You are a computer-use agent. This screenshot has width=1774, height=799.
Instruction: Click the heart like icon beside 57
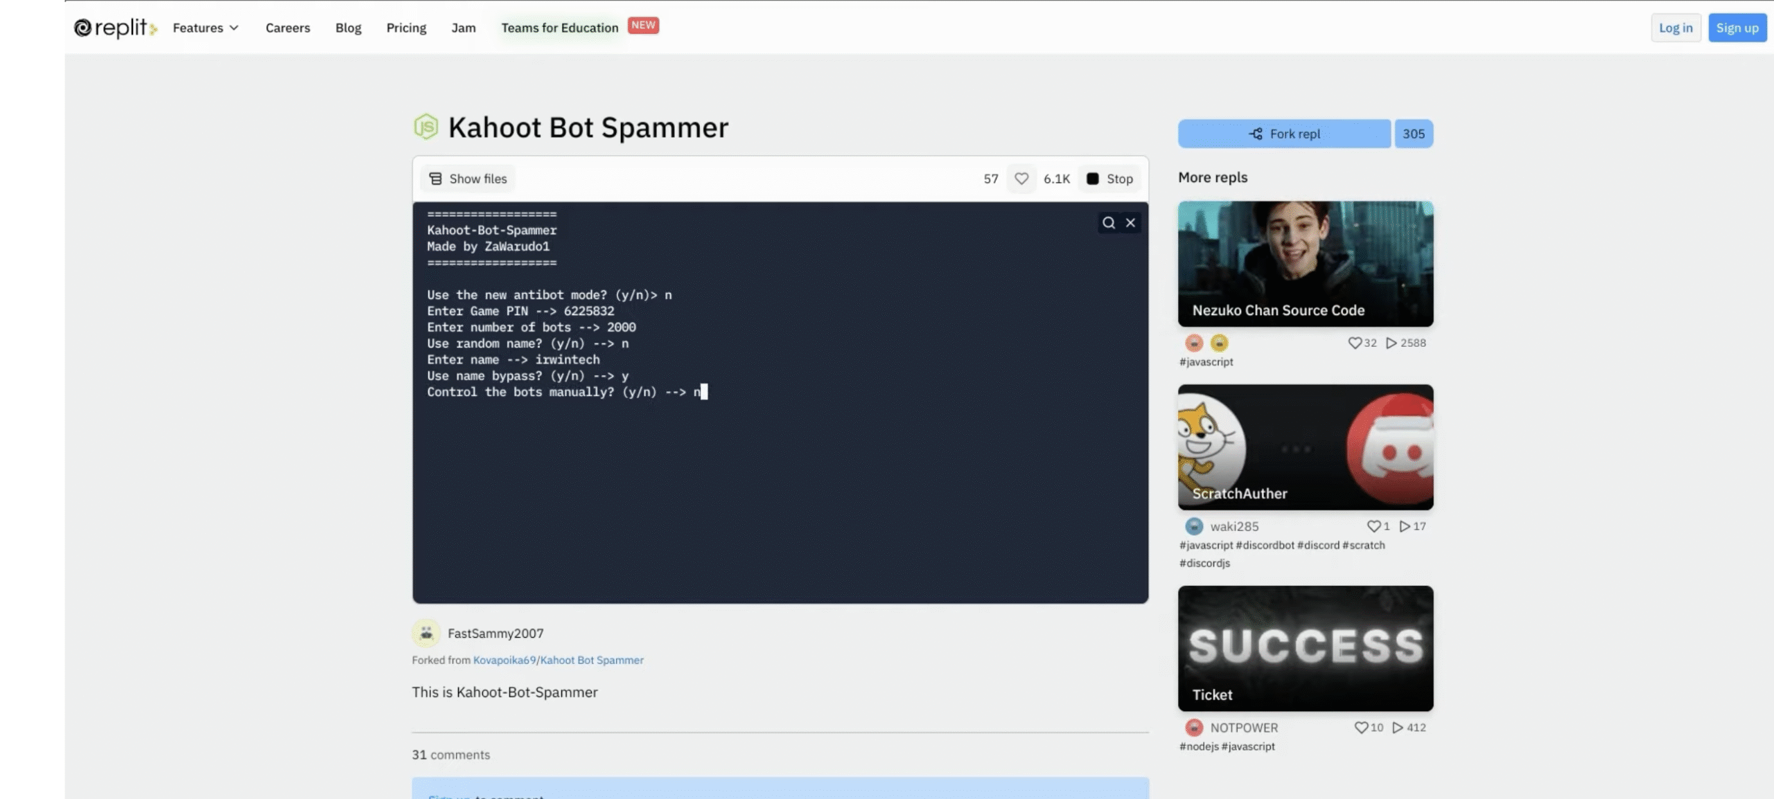click(1021, 179)
